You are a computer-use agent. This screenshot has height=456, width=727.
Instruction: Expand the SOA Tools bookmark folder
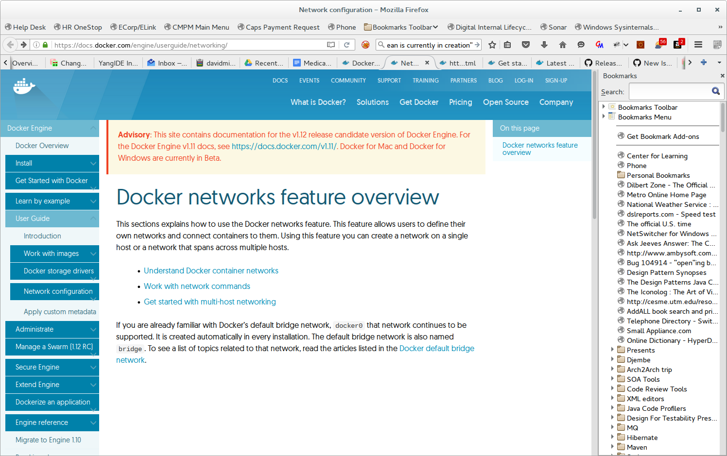point(612,379)
